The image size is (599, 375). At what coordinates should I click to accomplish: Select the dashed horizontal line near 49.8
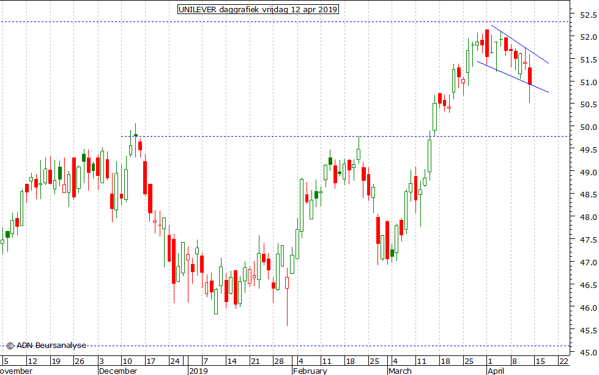(345, 136)
